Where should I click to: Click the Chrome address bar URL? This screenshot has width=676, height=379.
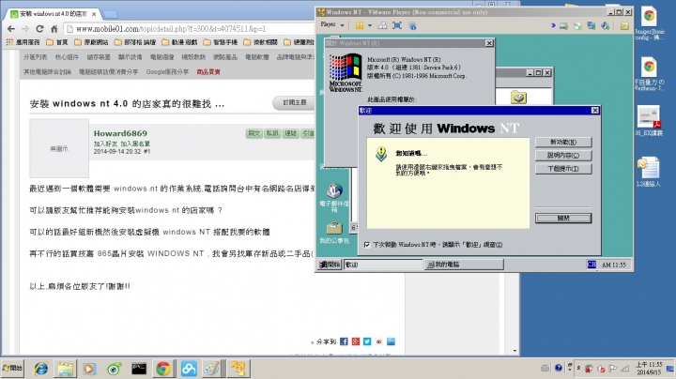pos(171,29)
